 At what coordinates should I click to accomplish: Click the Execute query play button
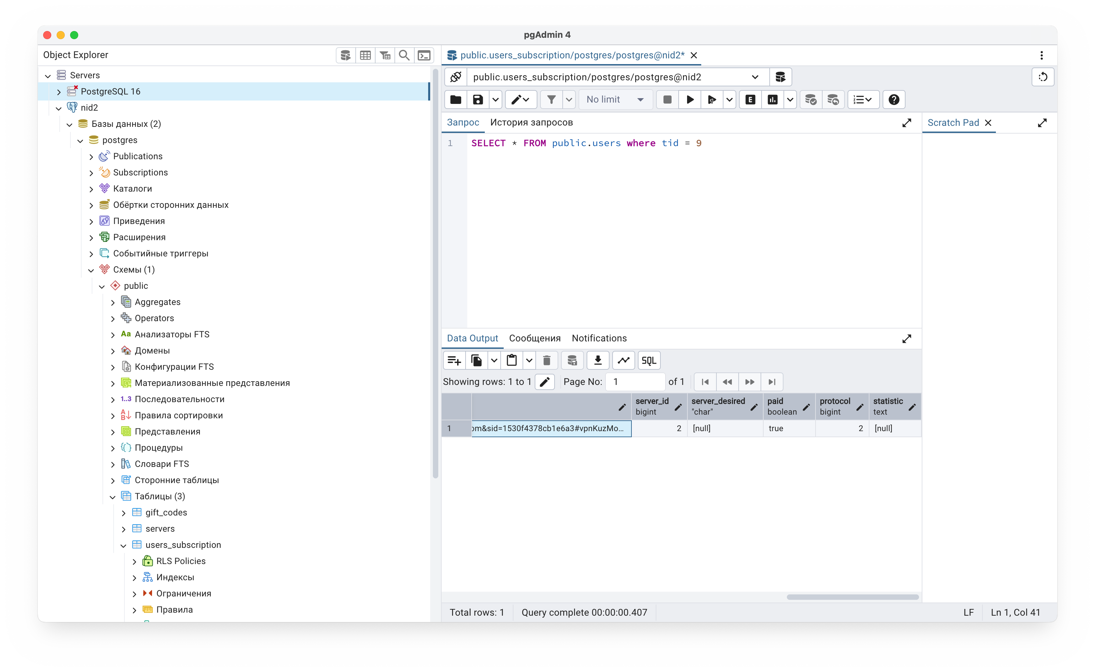[x=690, y=100]
